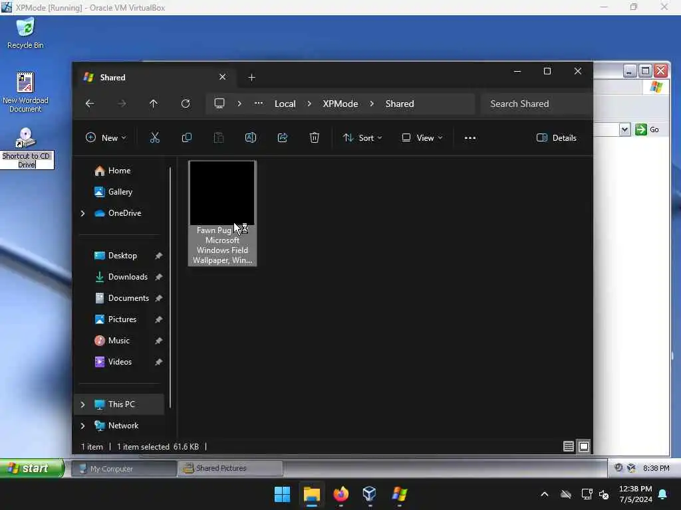Viewport: 681px width, 510px height.
Task: Click the Copy icon in toolbar
Action: [187, 138]
